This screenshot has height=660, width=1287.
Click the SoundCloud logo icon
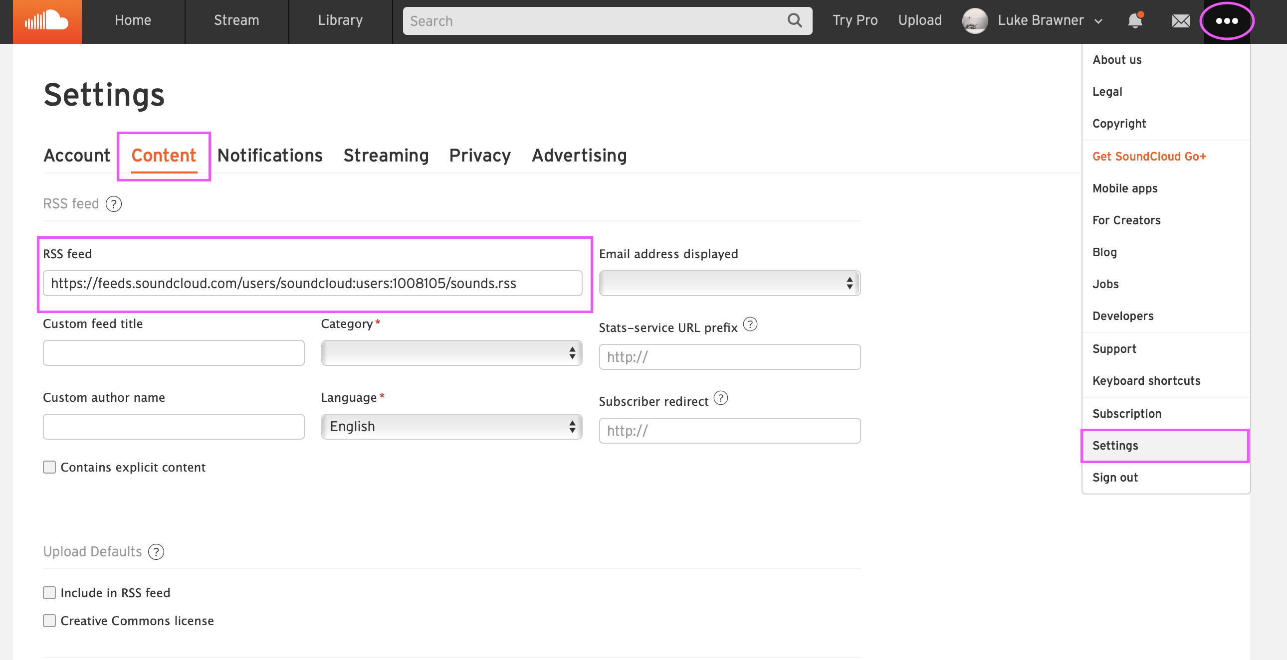(47, 21)
